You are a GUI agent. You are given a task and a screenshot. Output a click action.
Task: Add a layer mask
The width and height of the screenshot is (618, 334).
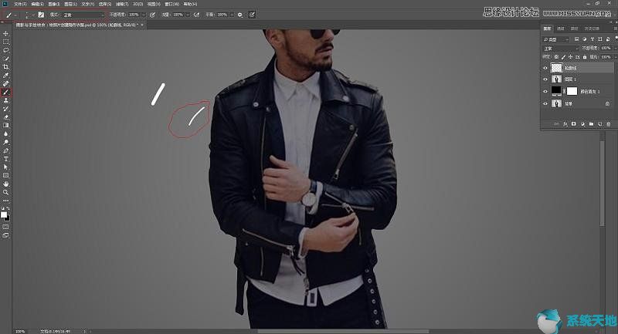click(573, 124)
